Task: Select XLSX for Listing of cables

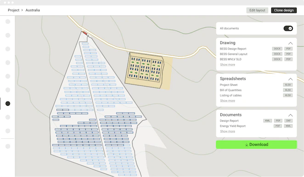Action: pyautogui.click(x=288, y=95)
